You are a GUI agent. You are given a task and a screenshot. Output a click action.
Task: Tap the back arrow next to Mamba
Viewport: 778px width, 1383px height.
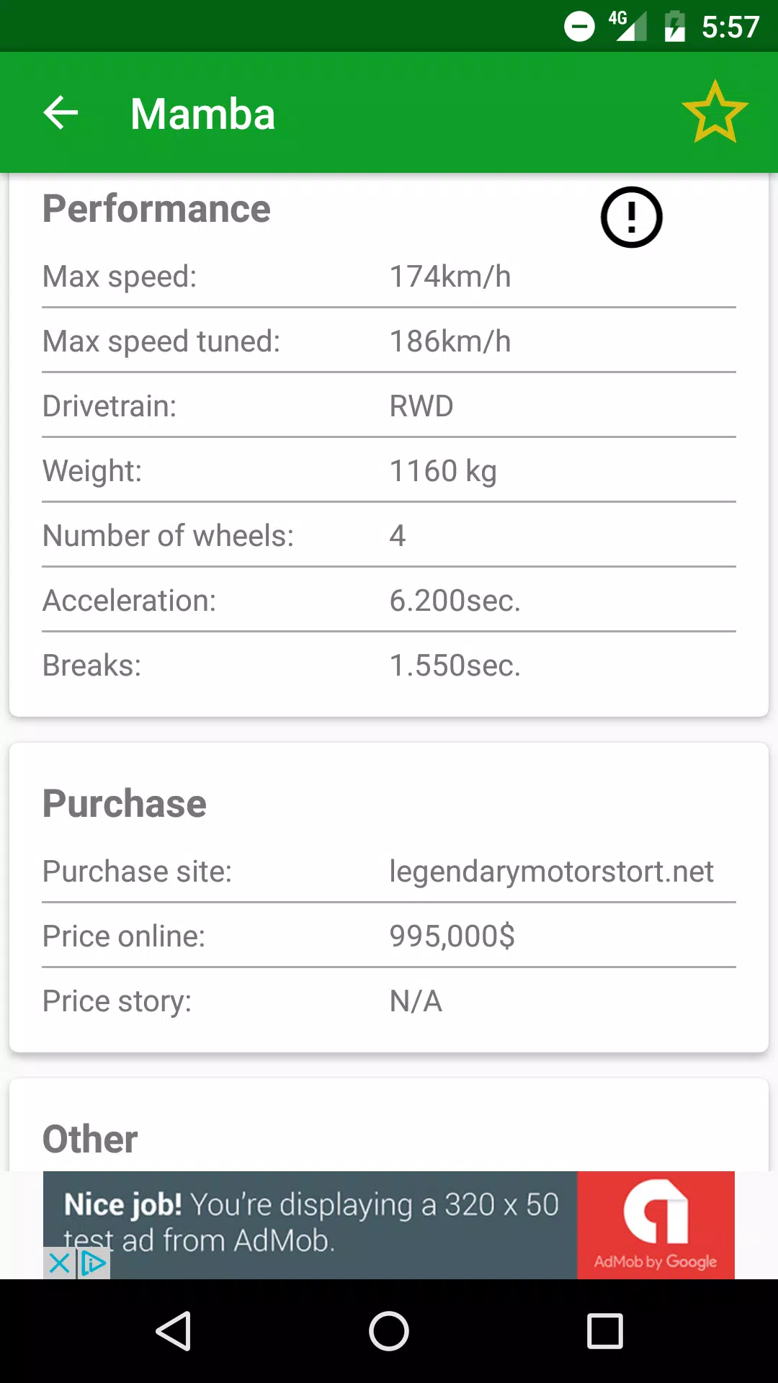click(x=61, y=113)
